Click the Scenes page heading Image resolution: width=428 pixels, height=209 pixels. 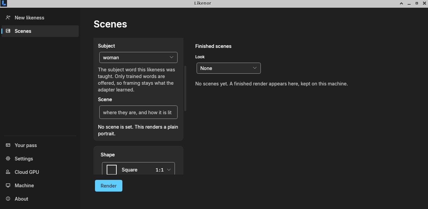(110, 24)
